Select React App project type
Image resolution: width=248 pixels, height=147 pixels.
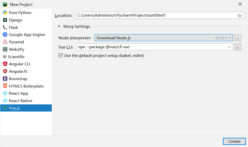coord(26,93)
